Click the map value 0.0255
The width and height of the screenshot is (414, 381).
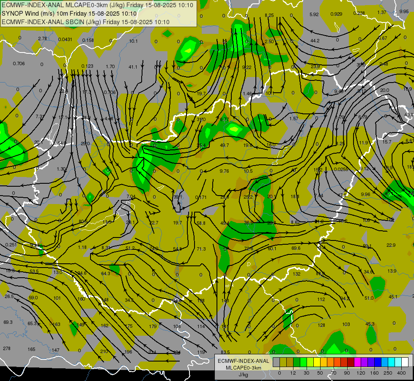point(341,169)
